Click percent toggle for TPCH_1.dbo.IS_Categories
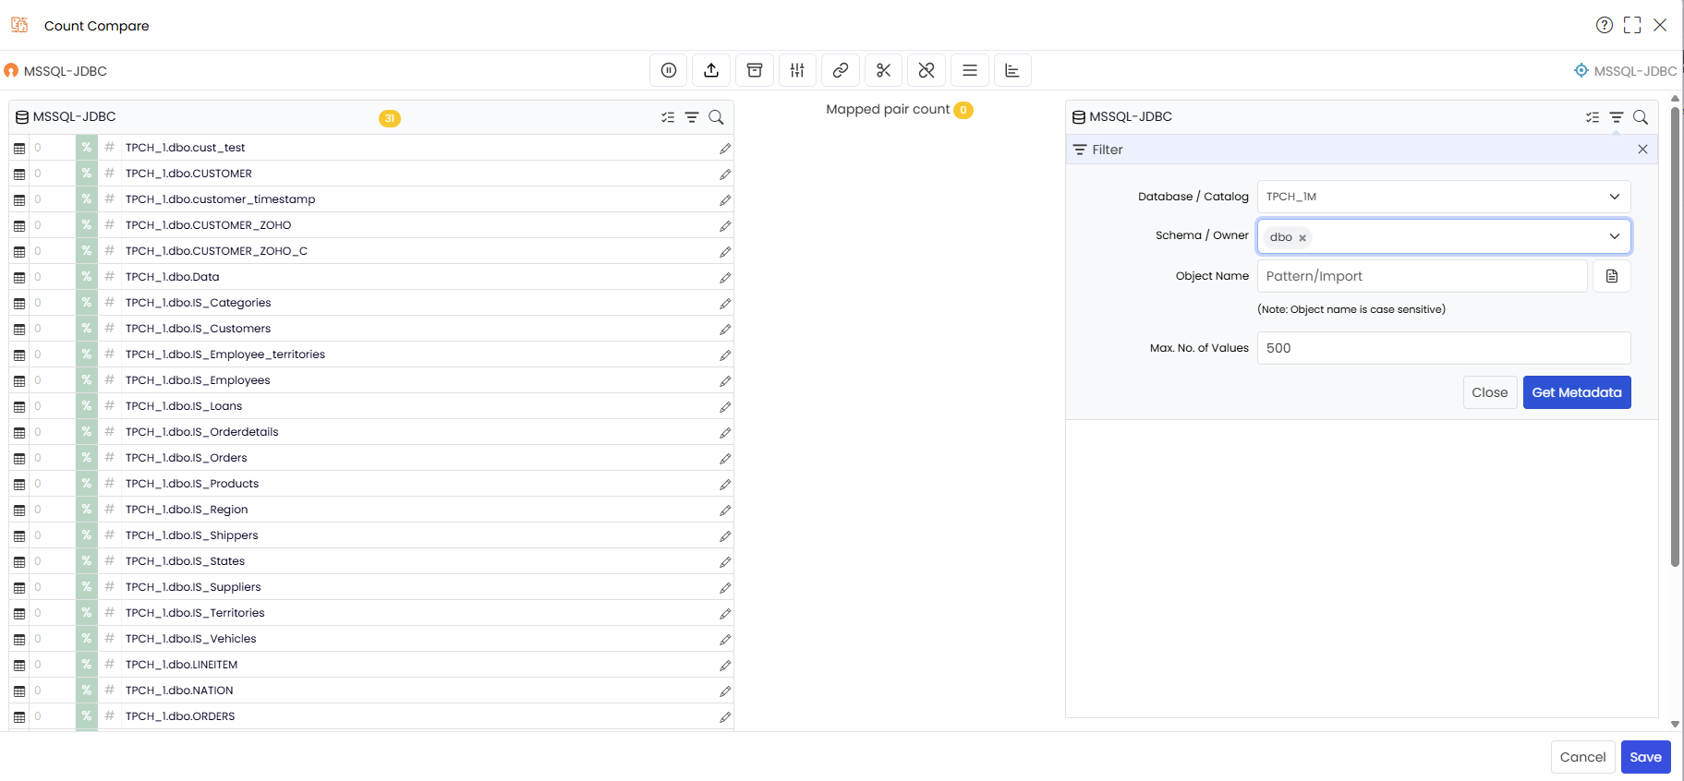 (86, 303)
